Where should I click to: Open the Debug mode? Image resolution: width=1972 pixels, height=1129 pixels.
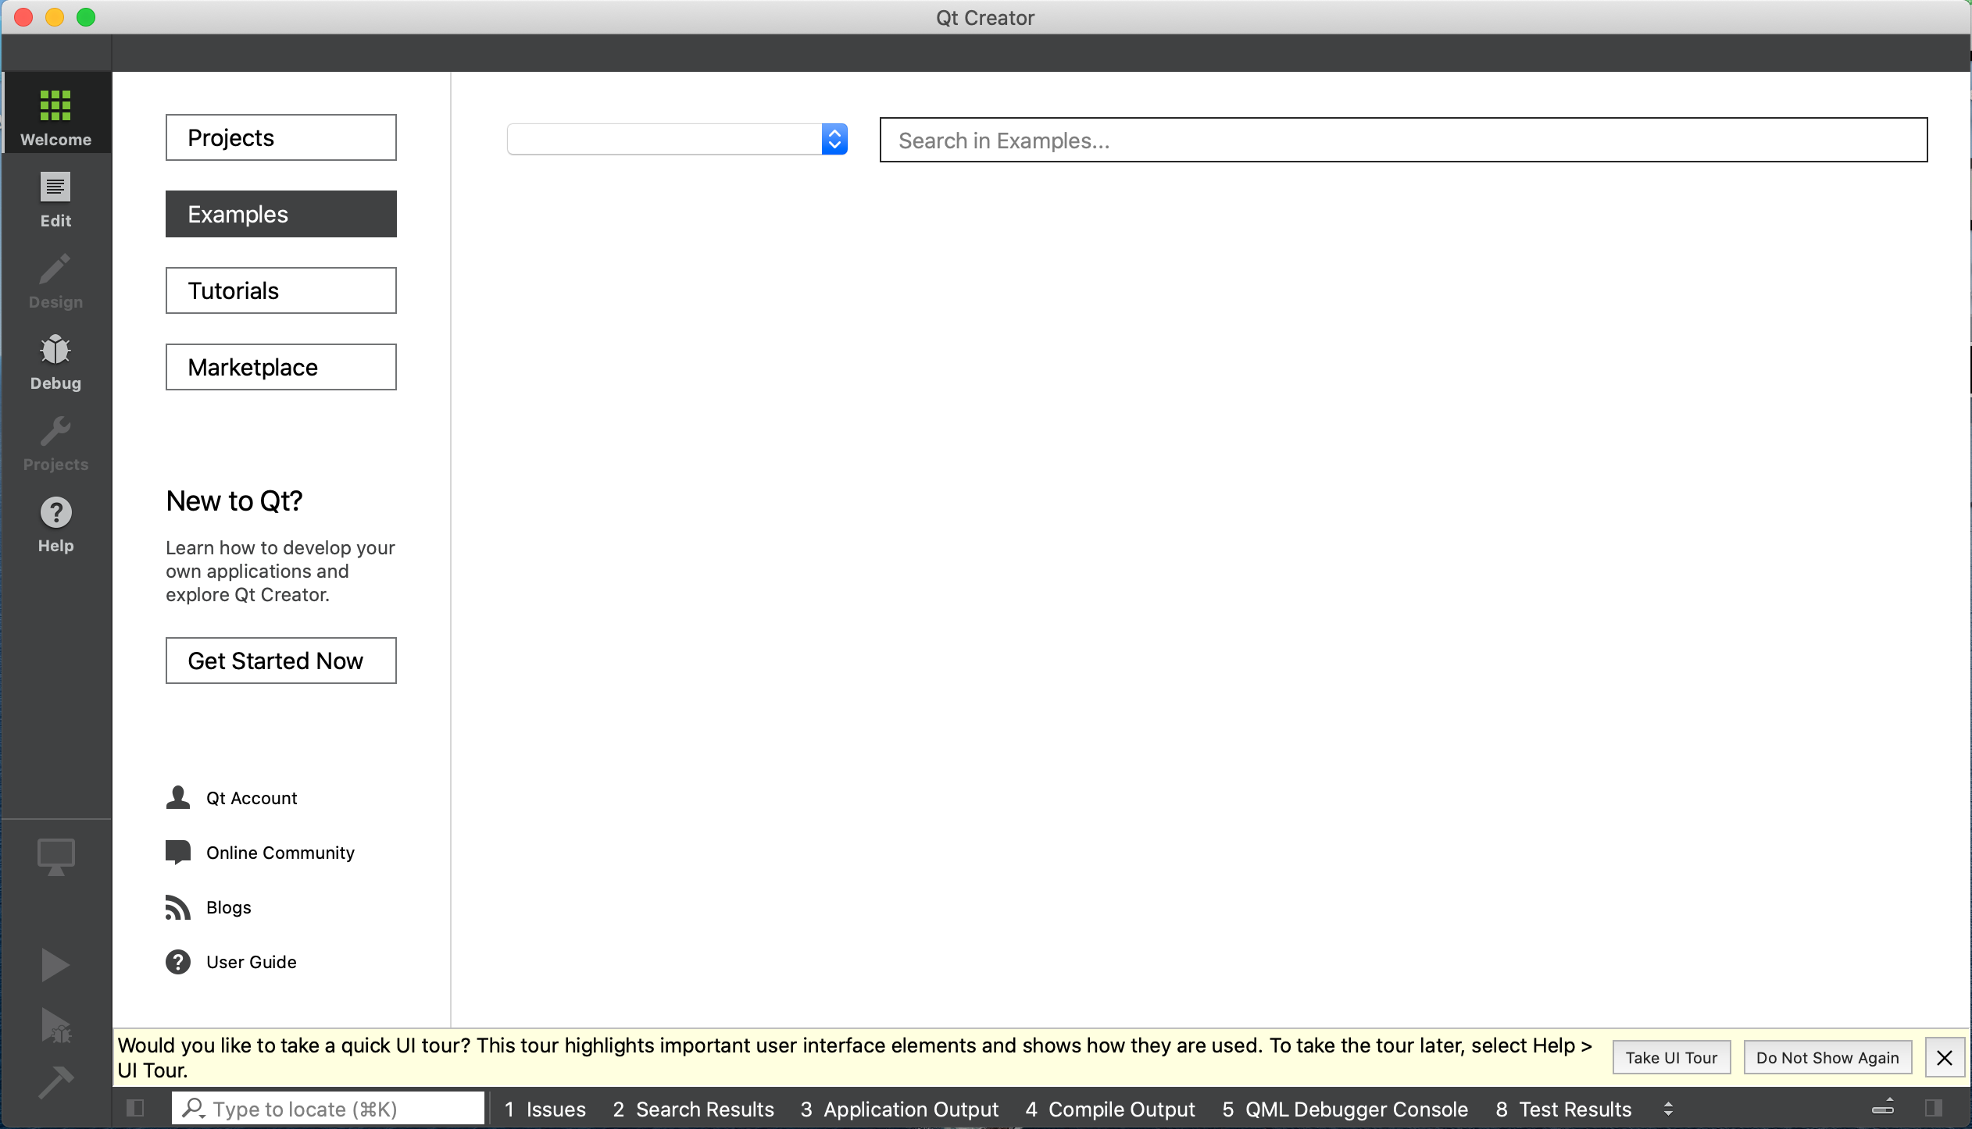coord(55,361)
